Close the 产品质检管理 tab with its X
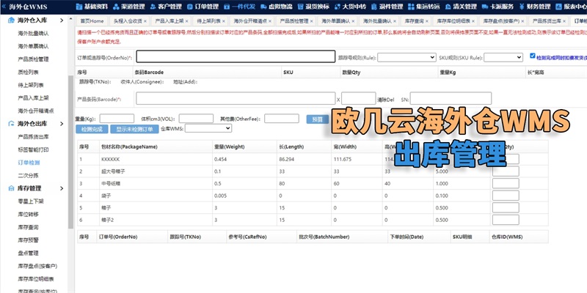The width and height of the screenshot is (587, 293). (311, 21)
